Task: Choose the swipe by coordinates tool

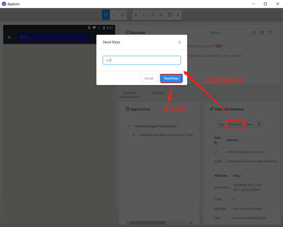Action: pyautogui.click(x=114, y=15)
